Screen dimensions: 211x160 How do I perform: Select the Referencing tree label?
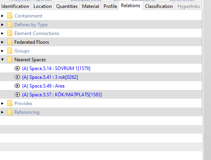click(x=27, y=112)
